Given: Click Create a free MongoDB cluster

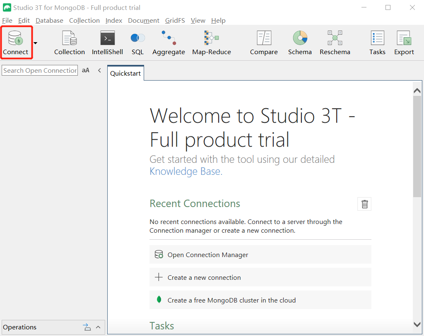Looking at the screenshot, I should pos(260,300).
